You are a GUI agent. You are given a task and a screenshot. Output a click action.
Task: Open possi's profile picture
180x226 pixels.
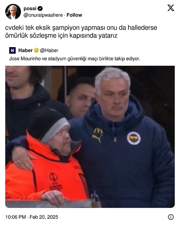point(13,12)
